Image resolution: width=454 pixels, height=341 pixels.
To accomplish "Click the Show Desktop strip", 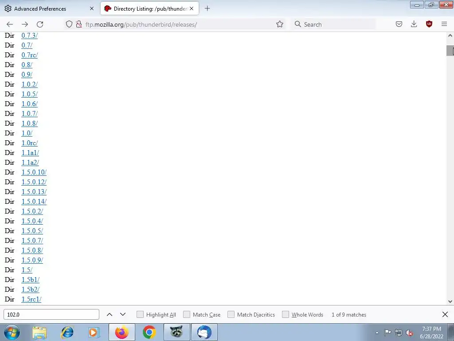I will tap(451, 332).
